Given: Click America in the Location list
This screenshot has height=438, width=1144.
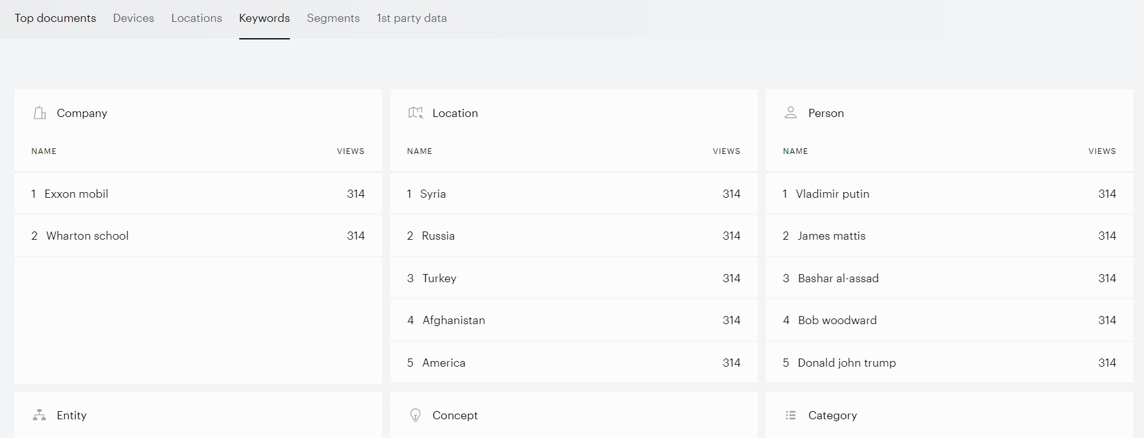Looking at the screenshot, I should point(443,363).
